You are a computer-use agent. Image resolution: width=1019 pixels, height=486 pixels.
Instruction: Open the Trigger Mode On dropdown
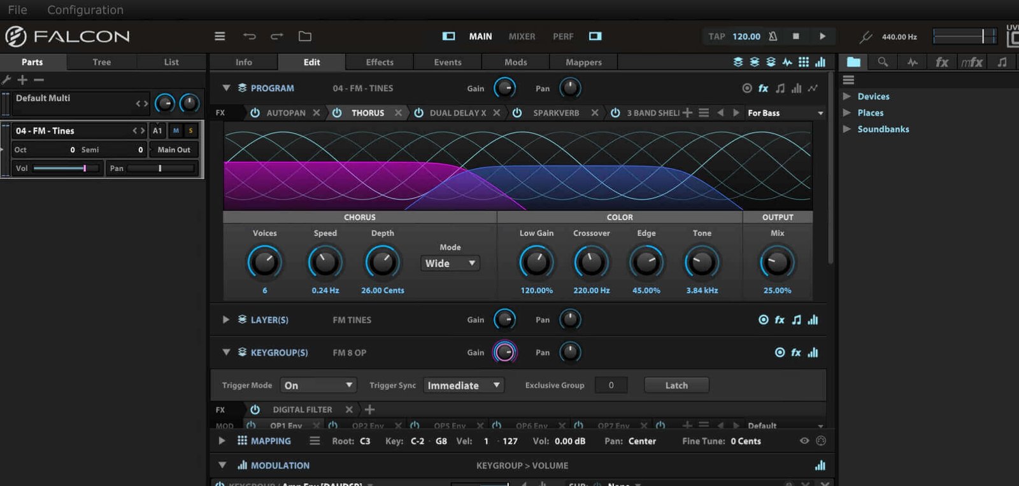pos(318,385)
